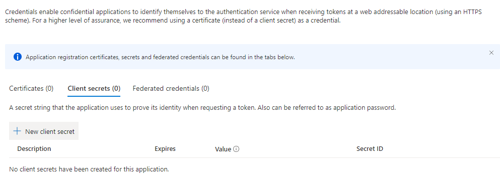Select the Client secrets (0) tab

tap(94, 89)
